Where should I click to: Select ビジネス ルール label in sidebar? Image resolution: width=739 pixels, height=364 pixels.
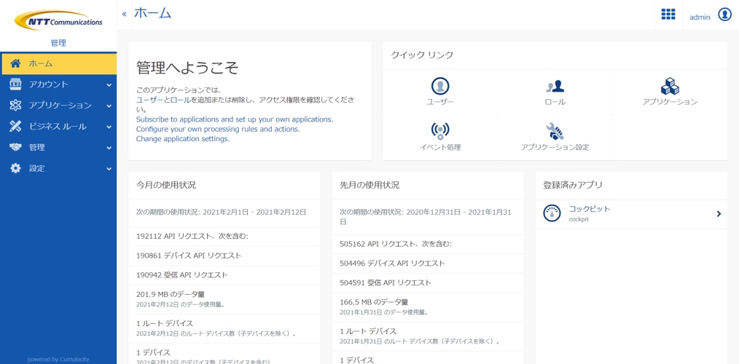(x=58, y=126)
